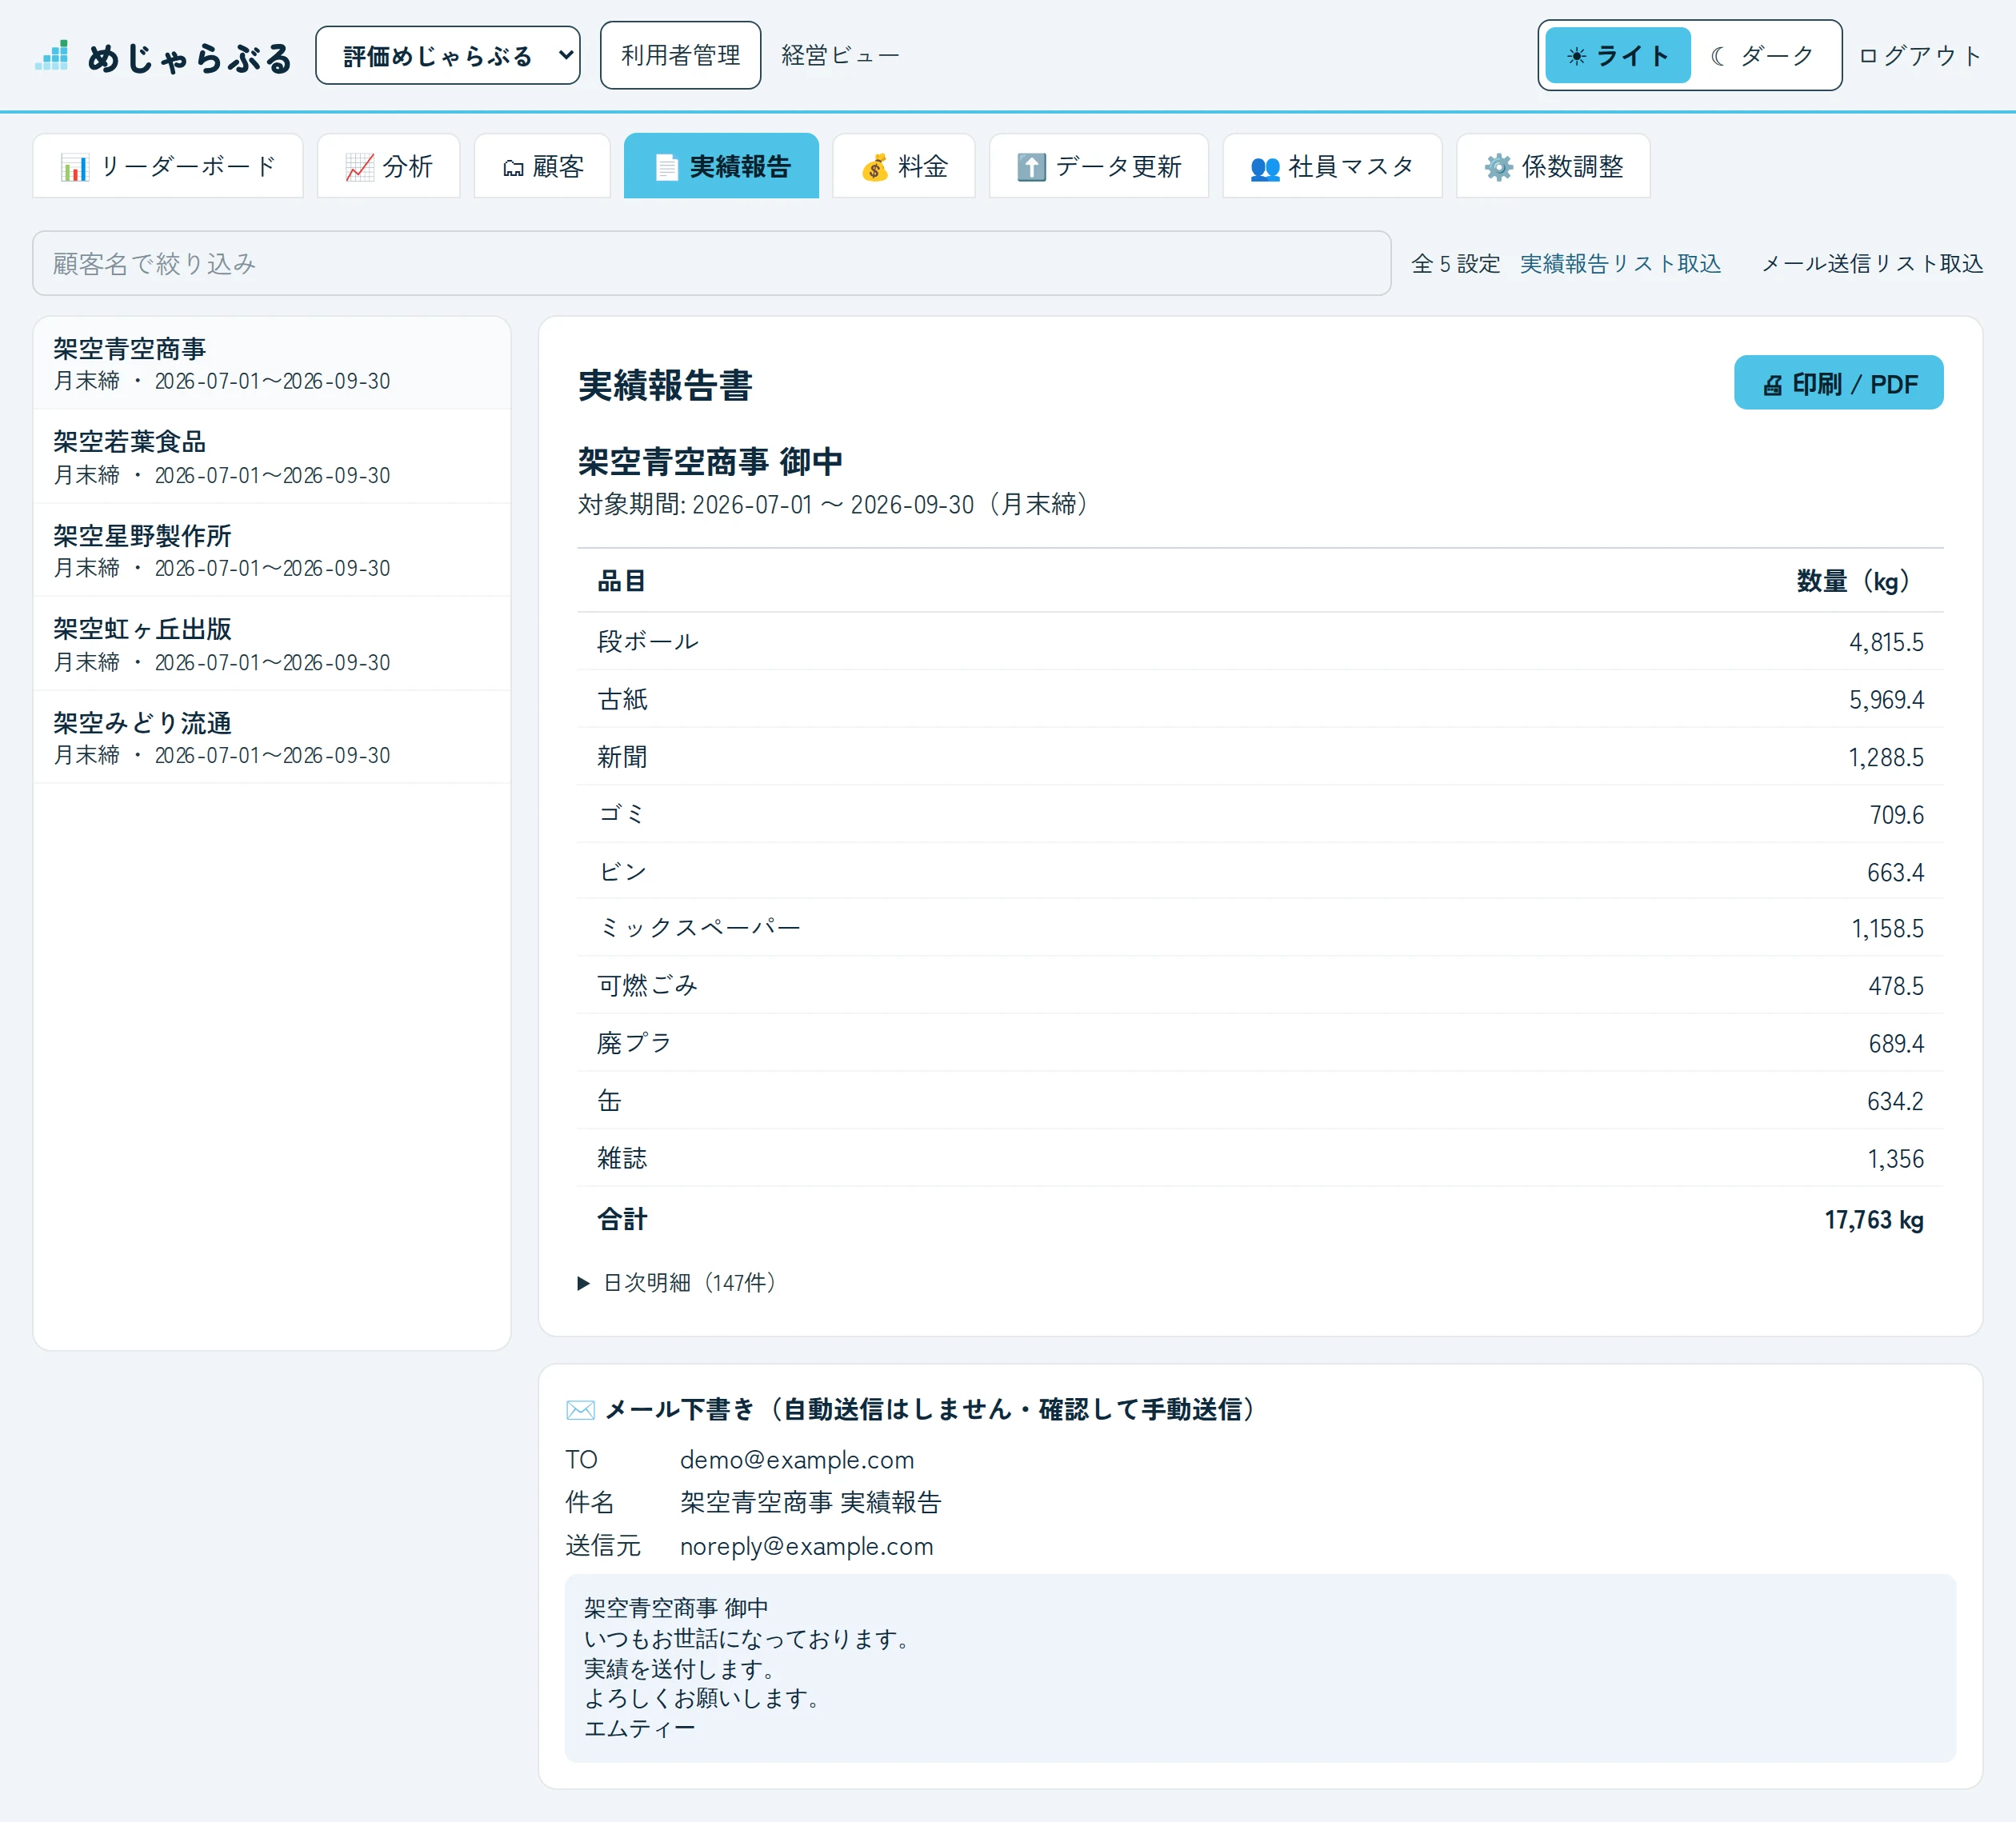
Task: Open the リーダーボード tab
Action: coord(168,166)
